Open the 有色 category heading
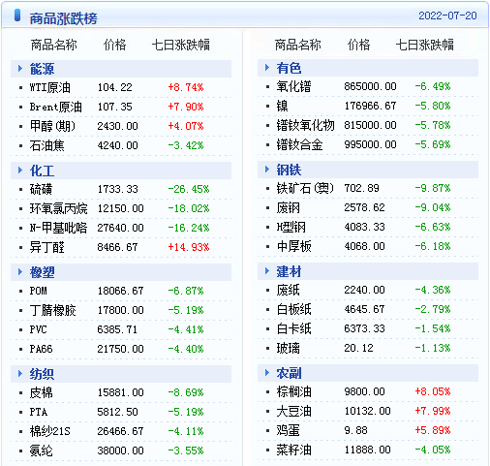This screenshot has width=490, height=466. [x=289, y=68]
